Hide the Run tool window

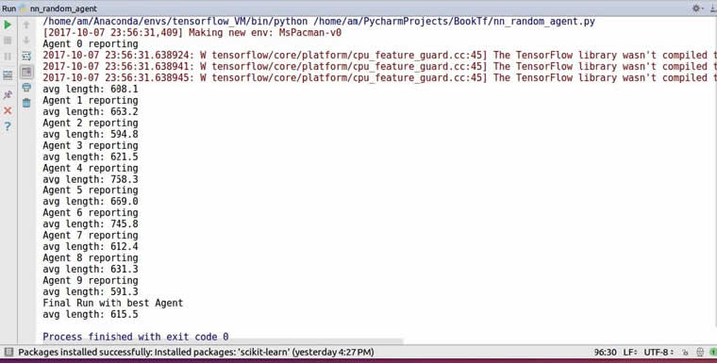coord(713,8)
